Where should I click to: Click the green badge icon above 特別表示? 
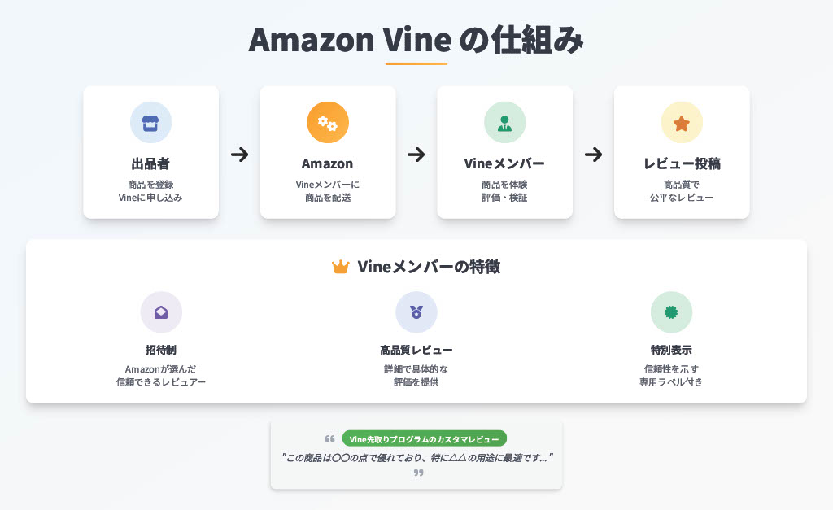671,312
